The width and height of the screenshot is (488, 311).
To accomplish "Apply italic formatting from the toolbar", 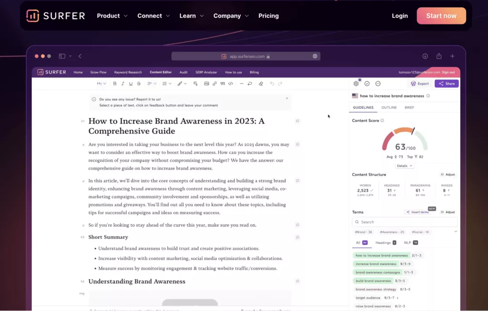I will [122, 83].
